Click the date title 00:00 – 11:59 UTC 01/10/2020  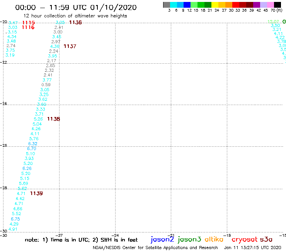(x=76, y=7)
